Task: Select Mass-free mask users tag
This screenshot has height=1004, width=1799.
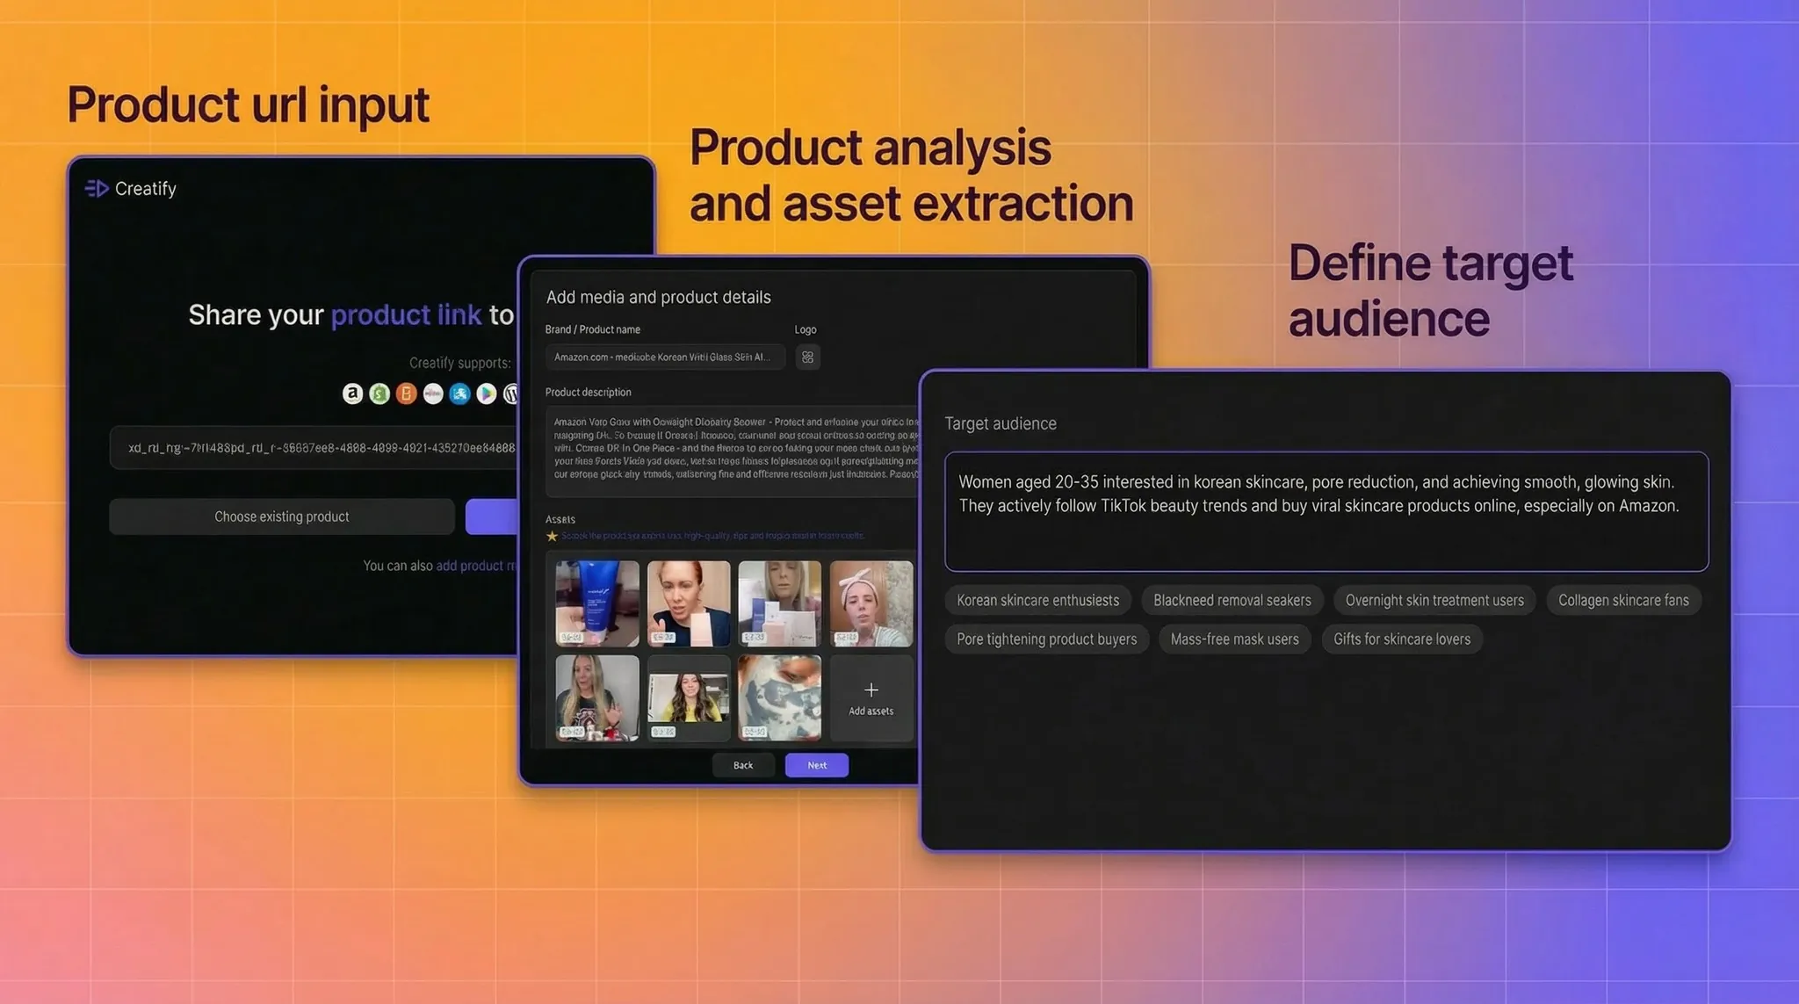Action: 1234,639
